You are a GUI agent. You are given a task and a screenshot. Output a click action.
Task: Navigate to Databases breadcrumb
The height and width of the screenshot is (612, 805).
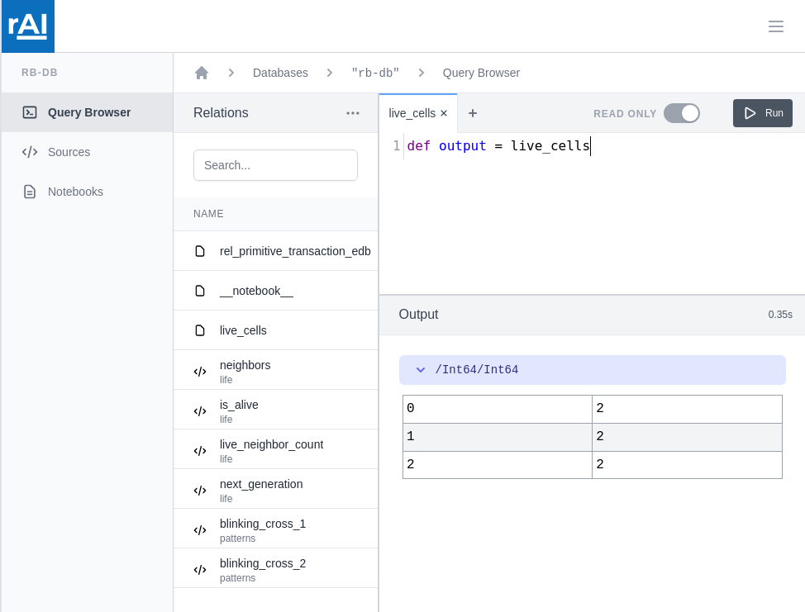pyautogui.click(x=280, y=73)
